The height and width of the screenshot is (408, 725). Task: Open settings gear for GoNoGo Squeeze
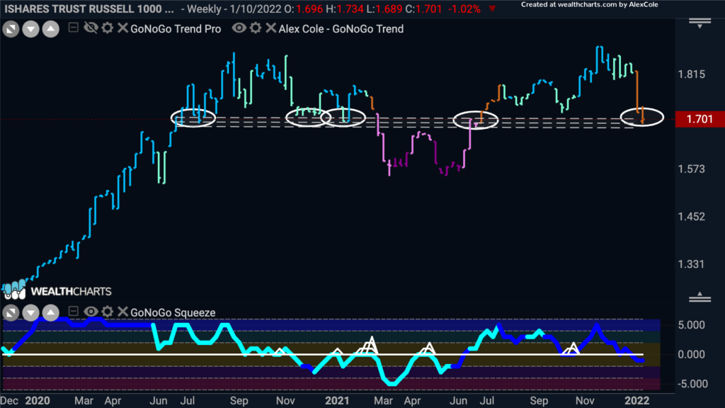108,312
